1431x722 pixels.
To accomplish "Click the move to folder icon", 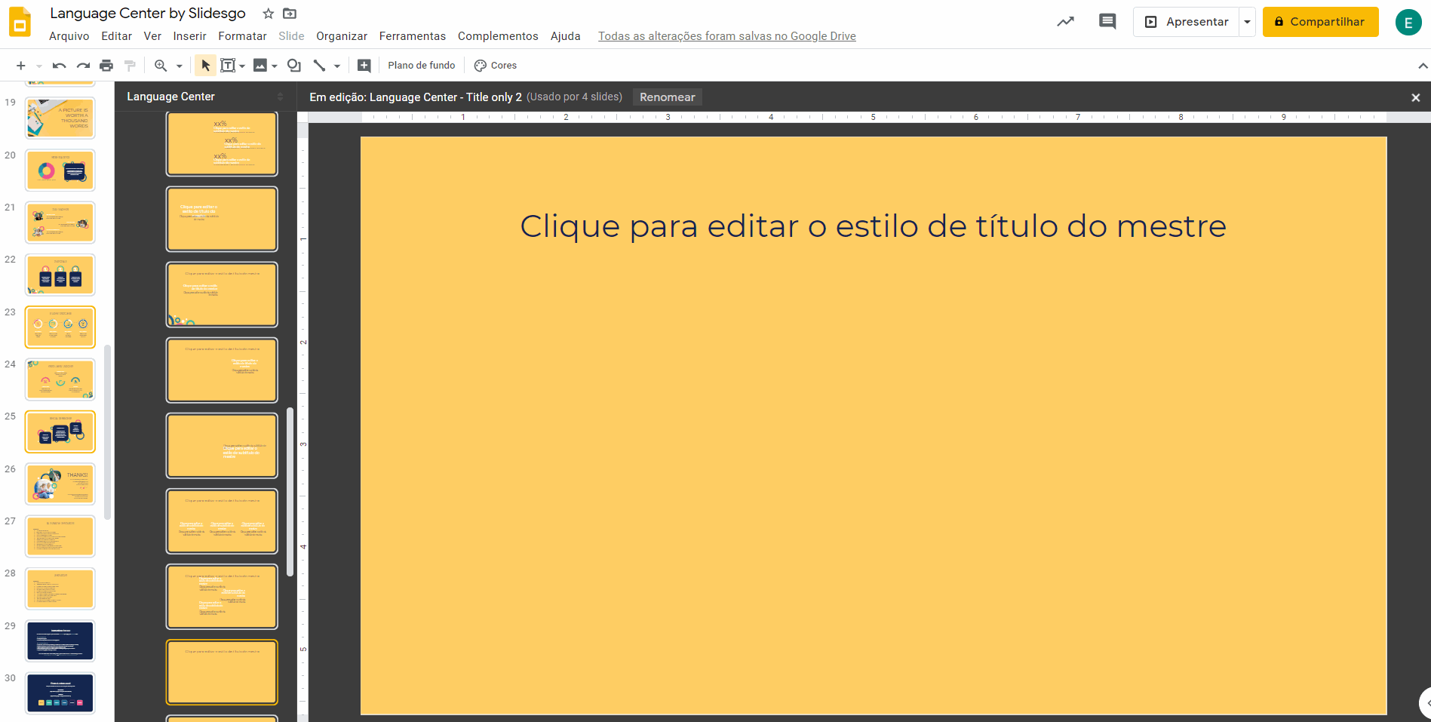I will point(290,14).
